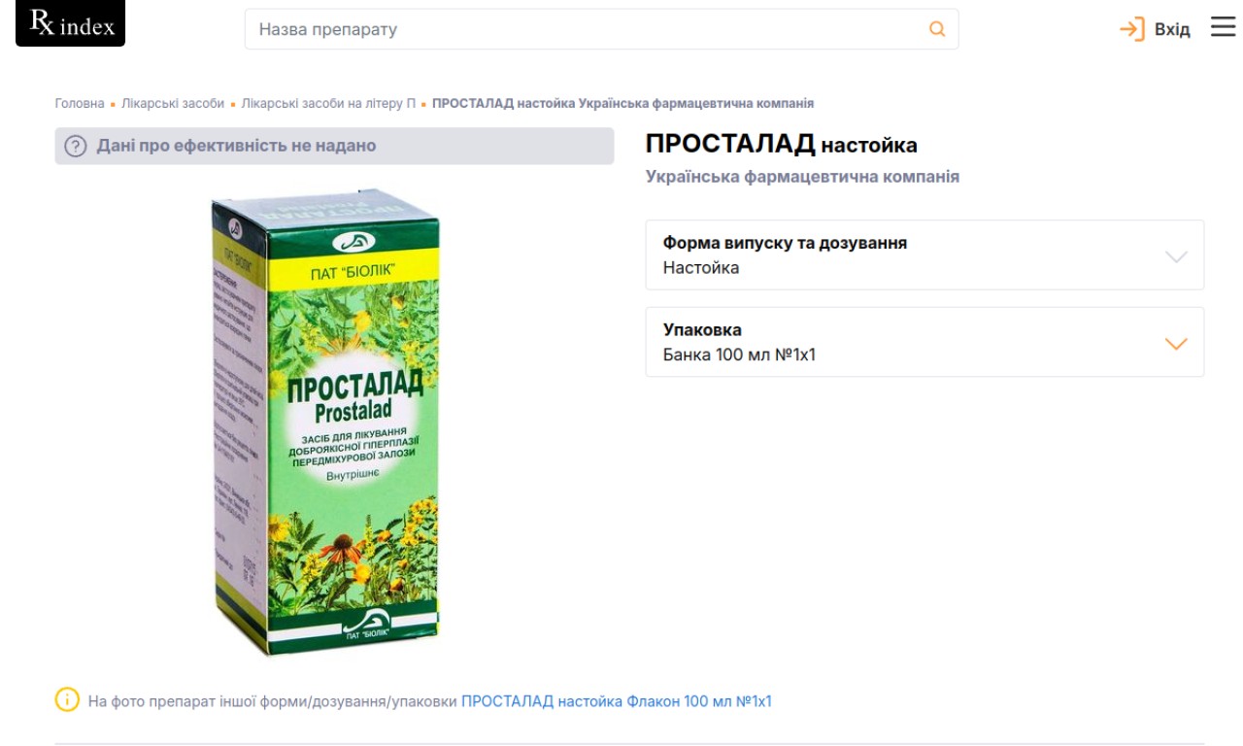Screen dimensions: 1243x746
Task: Click the question mark efficacy icon
Action: click(x=76, y=147)
